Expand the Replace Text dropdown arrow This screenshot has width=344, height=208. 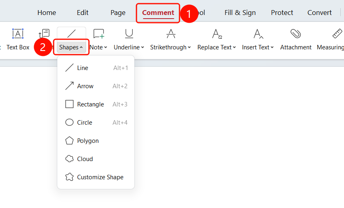point(234,47)
